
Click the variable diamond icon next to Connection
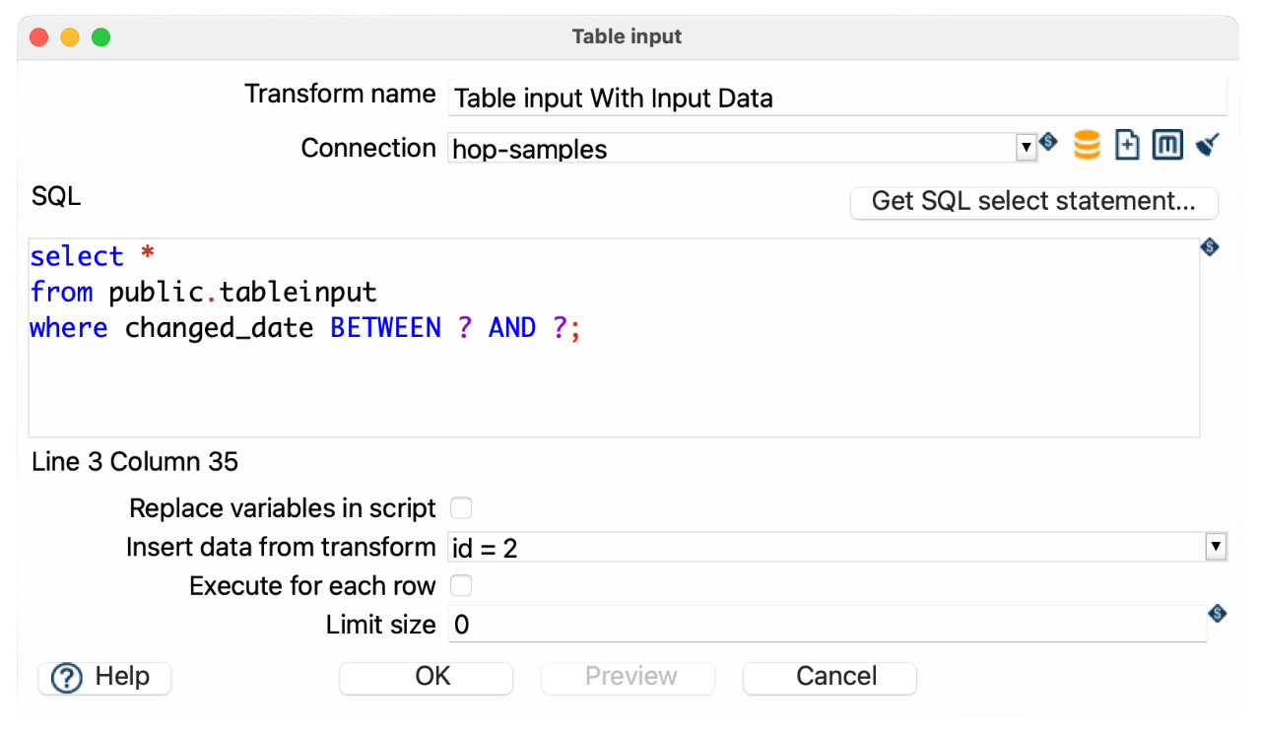tap(1048, 143)
